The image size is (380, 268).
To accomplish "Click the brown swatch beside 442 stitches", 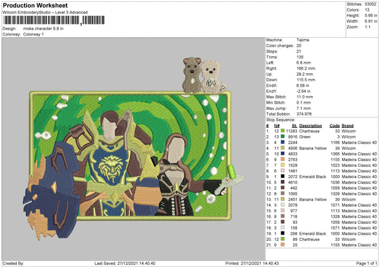I will click(282, 188).
